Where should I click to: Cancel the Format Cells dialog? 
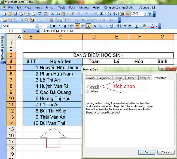[x=166, y=152]
